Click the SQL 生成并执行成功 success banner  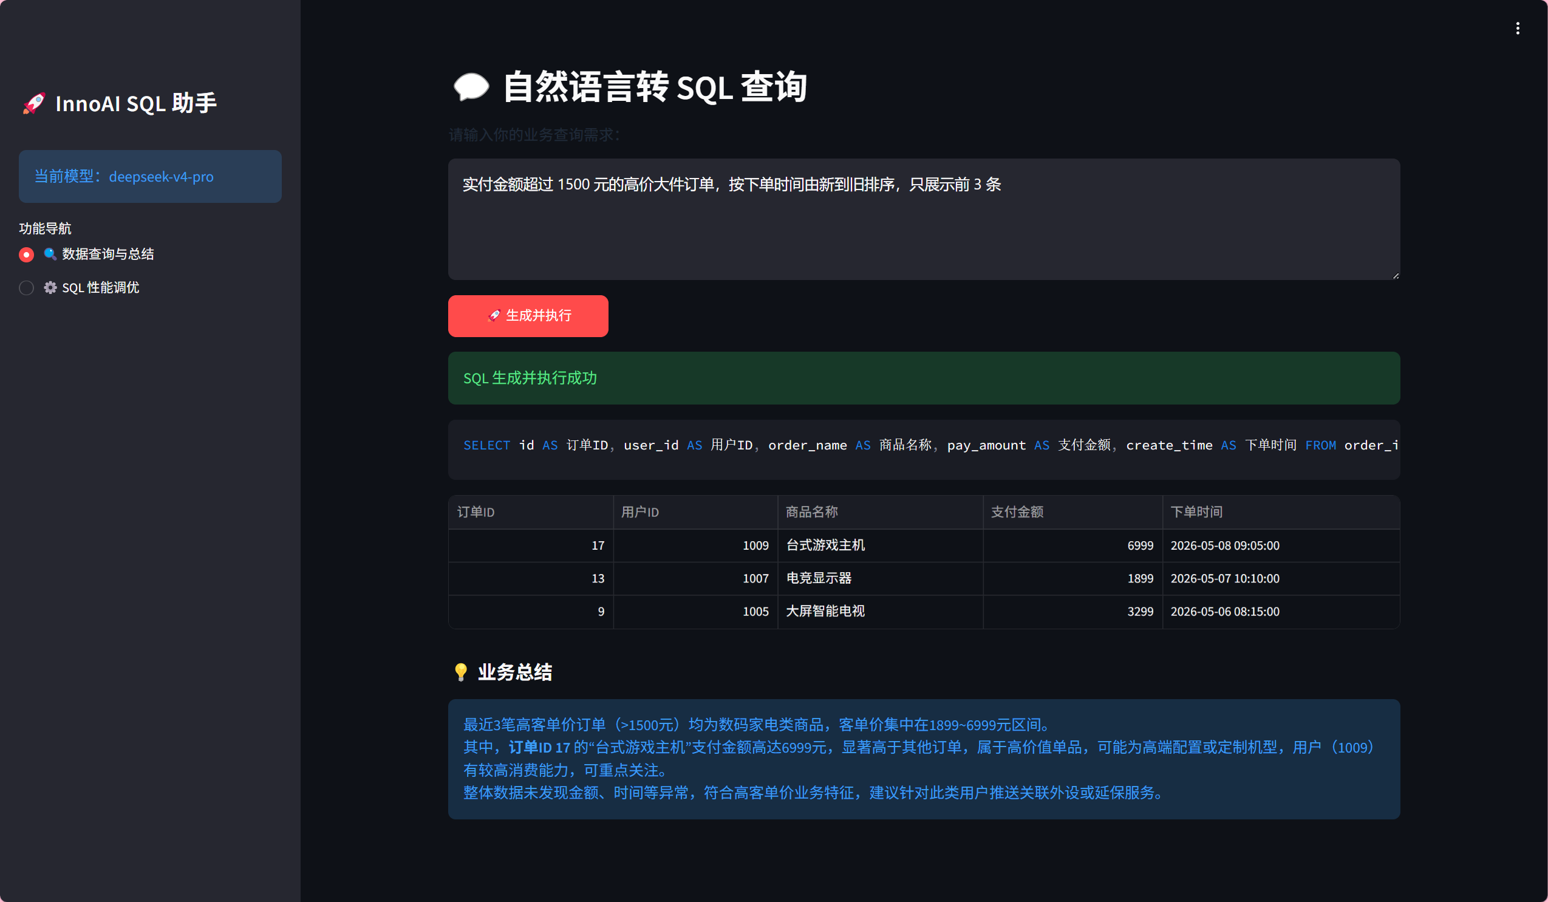tap(924, 378)
